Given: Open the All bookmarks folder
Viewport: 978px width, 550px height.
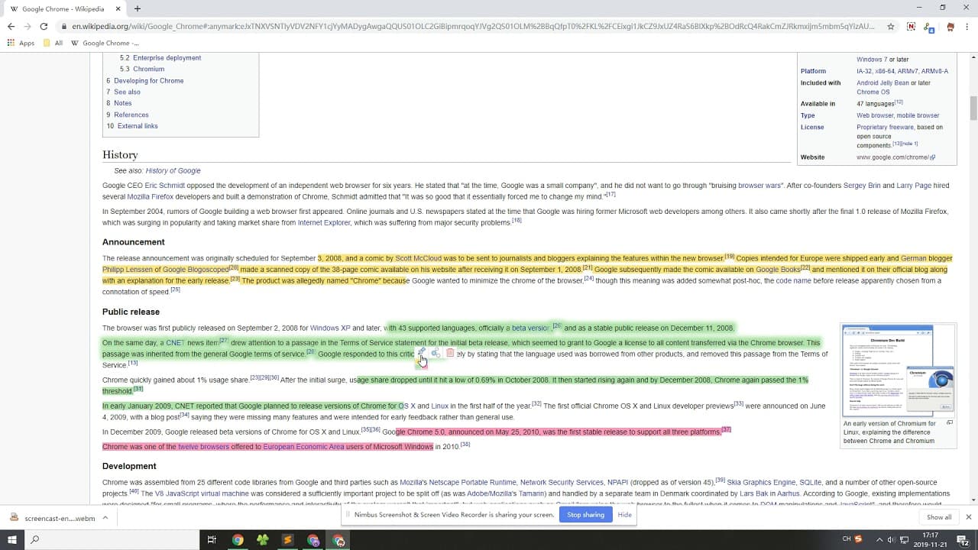Looking at the screenshot, I should (x=53, y=43).
